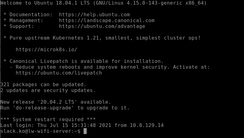Viewport: 244px width, 138px height.
Task: Click the landscape.canonical.com management URL
Action: [x=107, y=21]
